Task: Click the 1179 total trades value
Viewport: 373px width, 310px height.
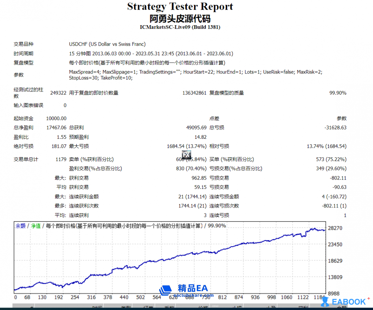Action: click(61, 159)
